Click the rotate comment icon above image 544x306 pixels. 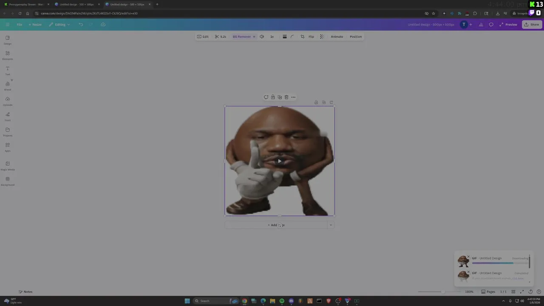click(266, 97)
